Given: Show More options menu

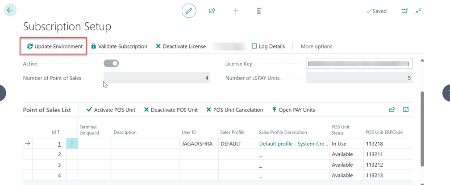Looking at the screenshot, I should tap(316, 46).
